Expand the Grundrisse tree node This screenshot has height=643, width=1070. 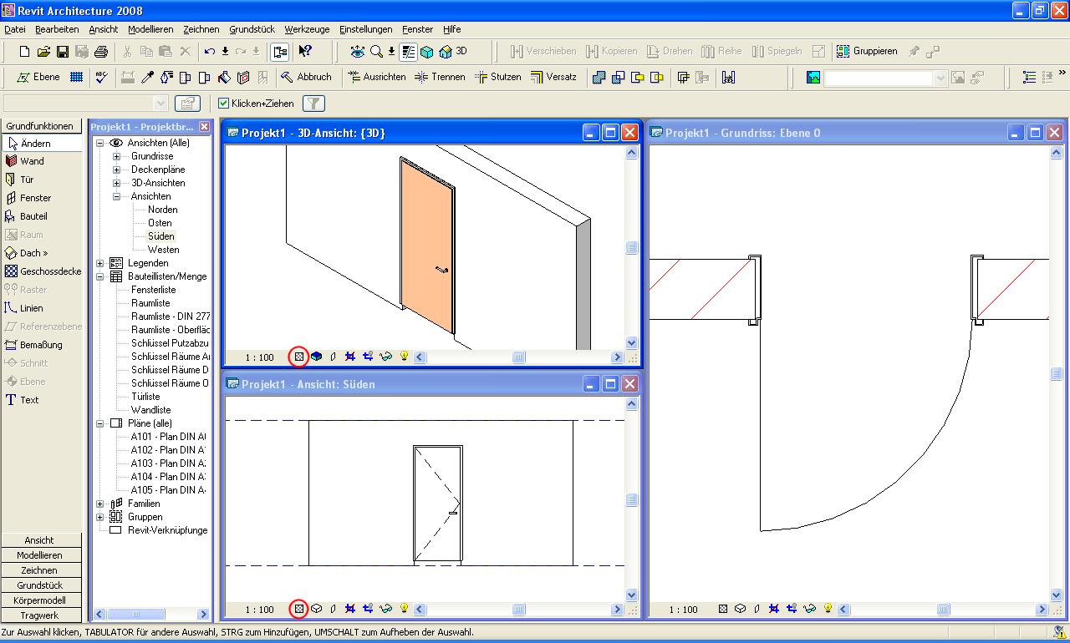[x=117, y=156]
